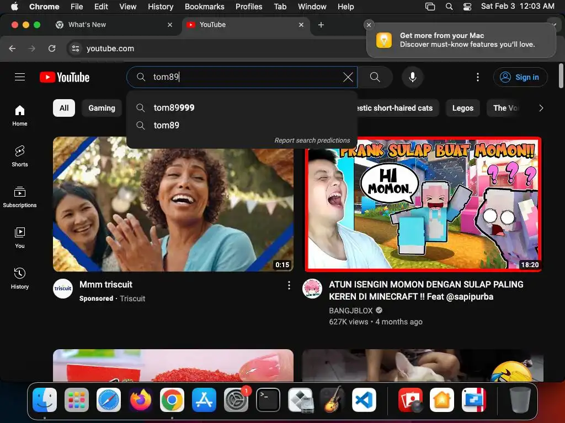Launch Firefox from the dock

[140, 400]
